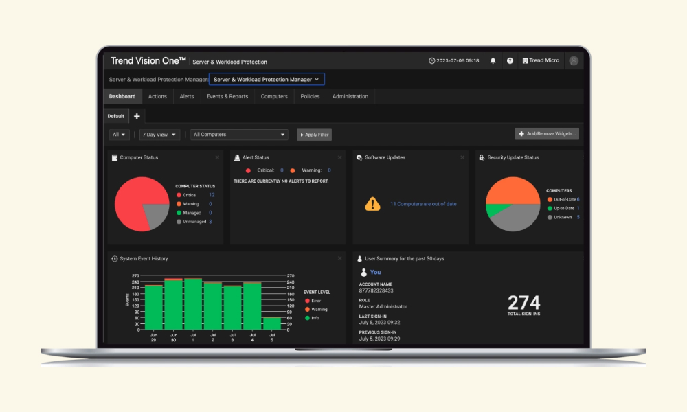Image resolution: width=687 pixels, height=412 pixels.
Task: Open 11 Computers are out of date link
Action: [x=423, y=203]
